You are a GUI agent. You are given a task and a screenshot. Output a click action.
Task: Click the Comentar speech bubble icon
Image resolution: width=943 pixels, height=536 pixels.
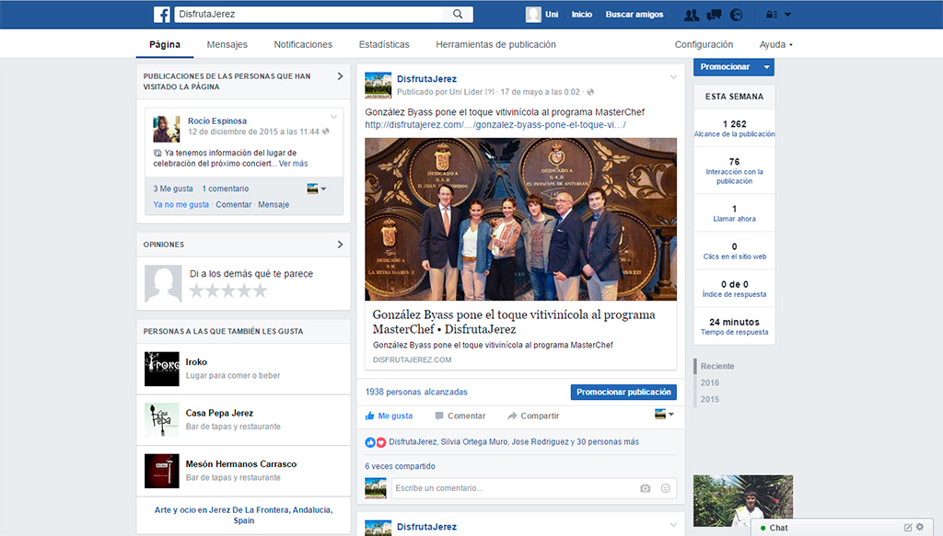(x=439, y=416)
